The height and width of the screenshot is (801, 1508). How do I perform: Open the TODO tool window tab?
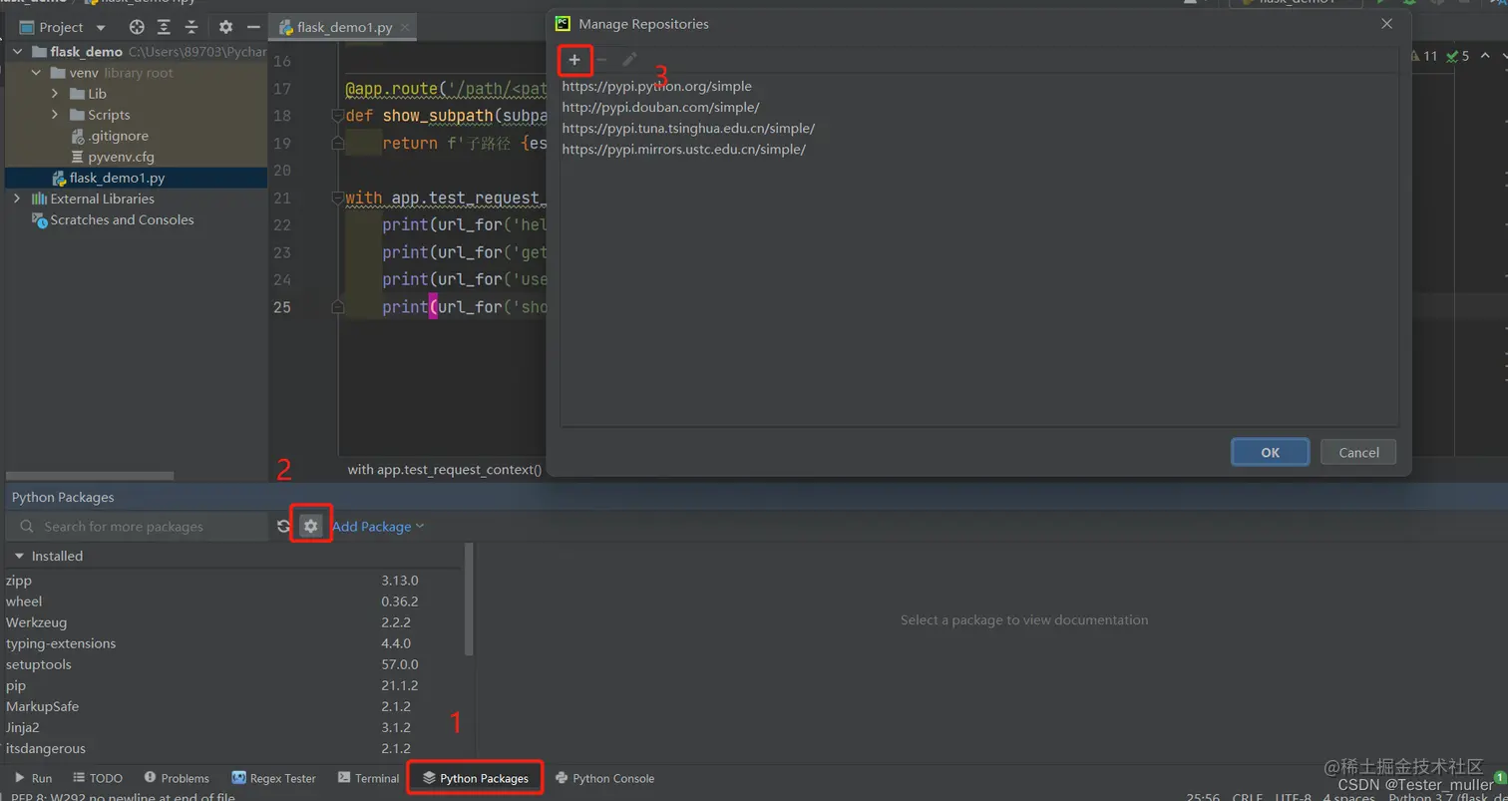98,778
